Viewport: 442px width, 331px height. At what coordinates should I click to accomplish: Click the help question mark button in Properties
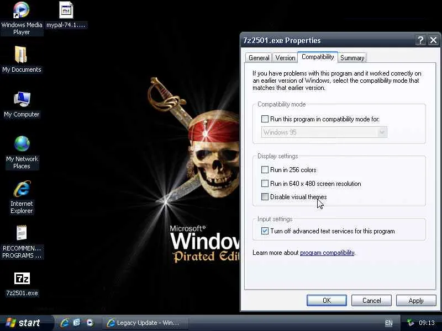[x=420, y=40]
